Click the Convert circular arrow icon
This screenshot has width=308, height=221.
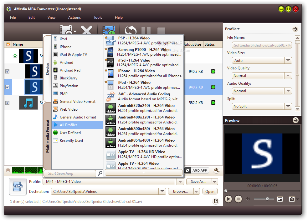[x=131, y=30]
